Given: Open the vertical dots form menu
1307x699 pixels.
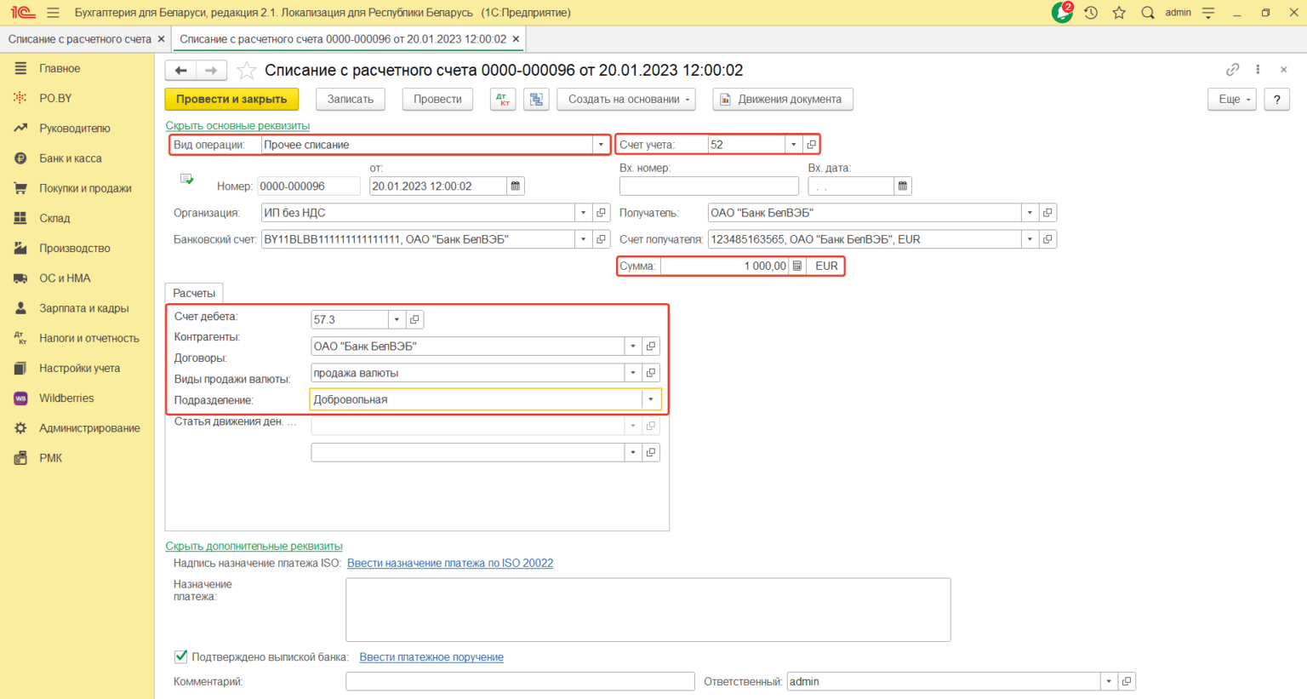Looking at the screenshot, I should 1258,70.
